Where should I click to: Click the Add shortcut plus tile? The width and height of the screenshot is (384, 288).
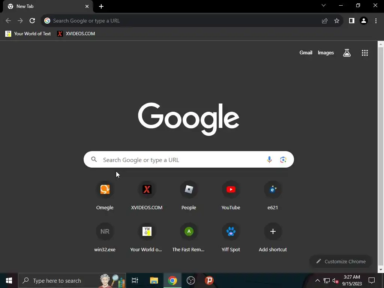click(273, 238)
